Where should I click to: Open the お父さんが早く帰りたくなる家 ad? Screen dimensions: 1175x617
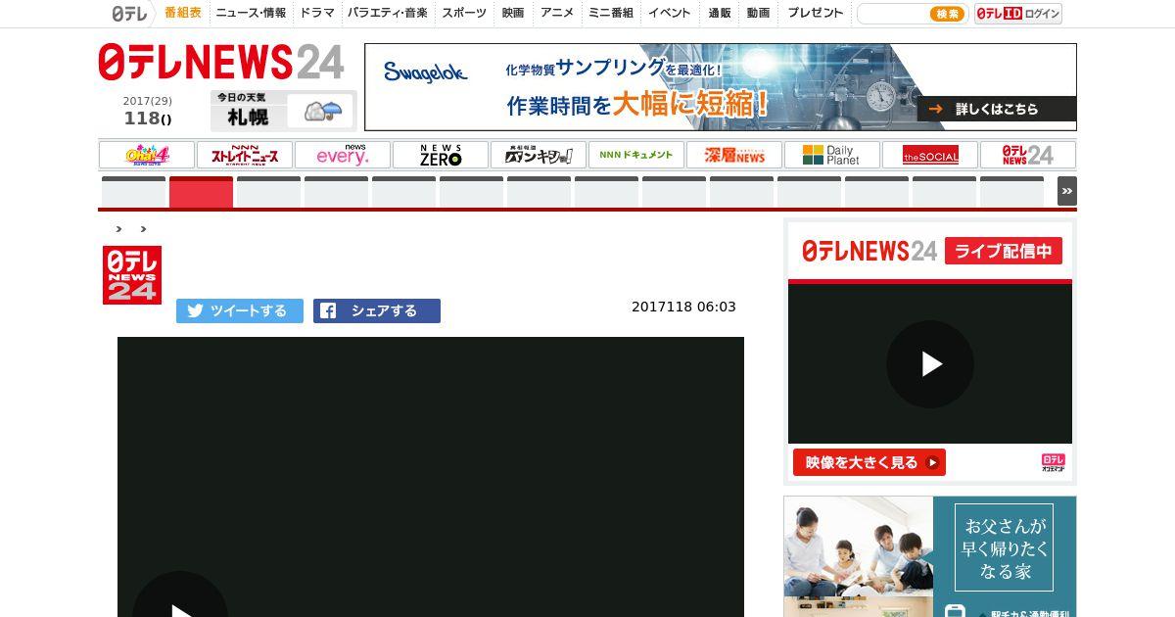[929, 556]
